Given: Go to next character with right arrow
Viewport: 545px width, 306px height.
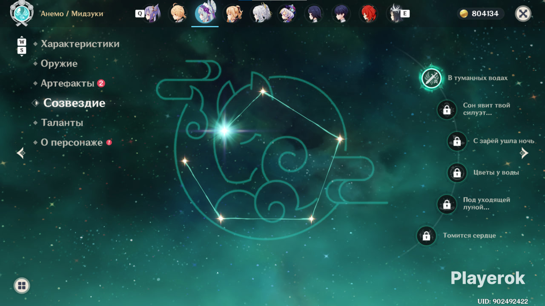Looking at the screenshot, I should pyautogui.click(x=524, y=153).
